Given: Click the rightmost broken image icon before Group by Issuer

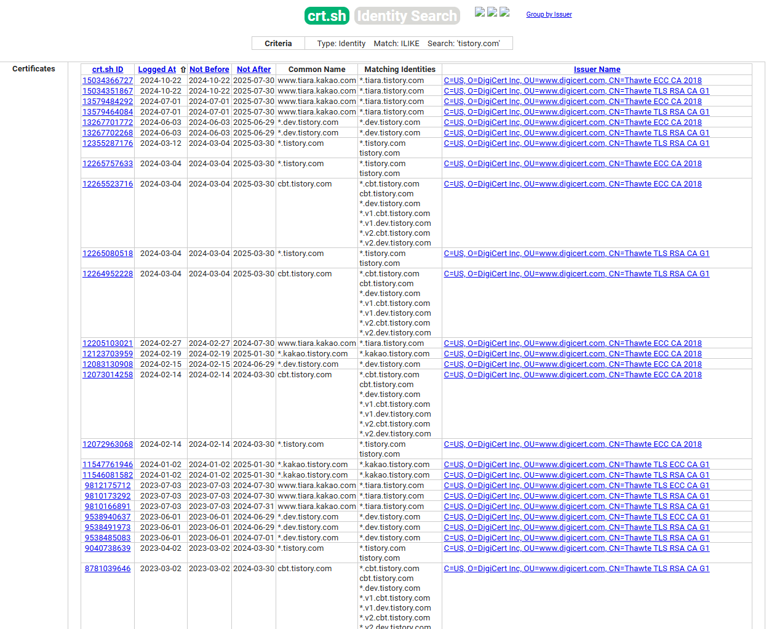Looking at the screenshot, I should 504,12.
